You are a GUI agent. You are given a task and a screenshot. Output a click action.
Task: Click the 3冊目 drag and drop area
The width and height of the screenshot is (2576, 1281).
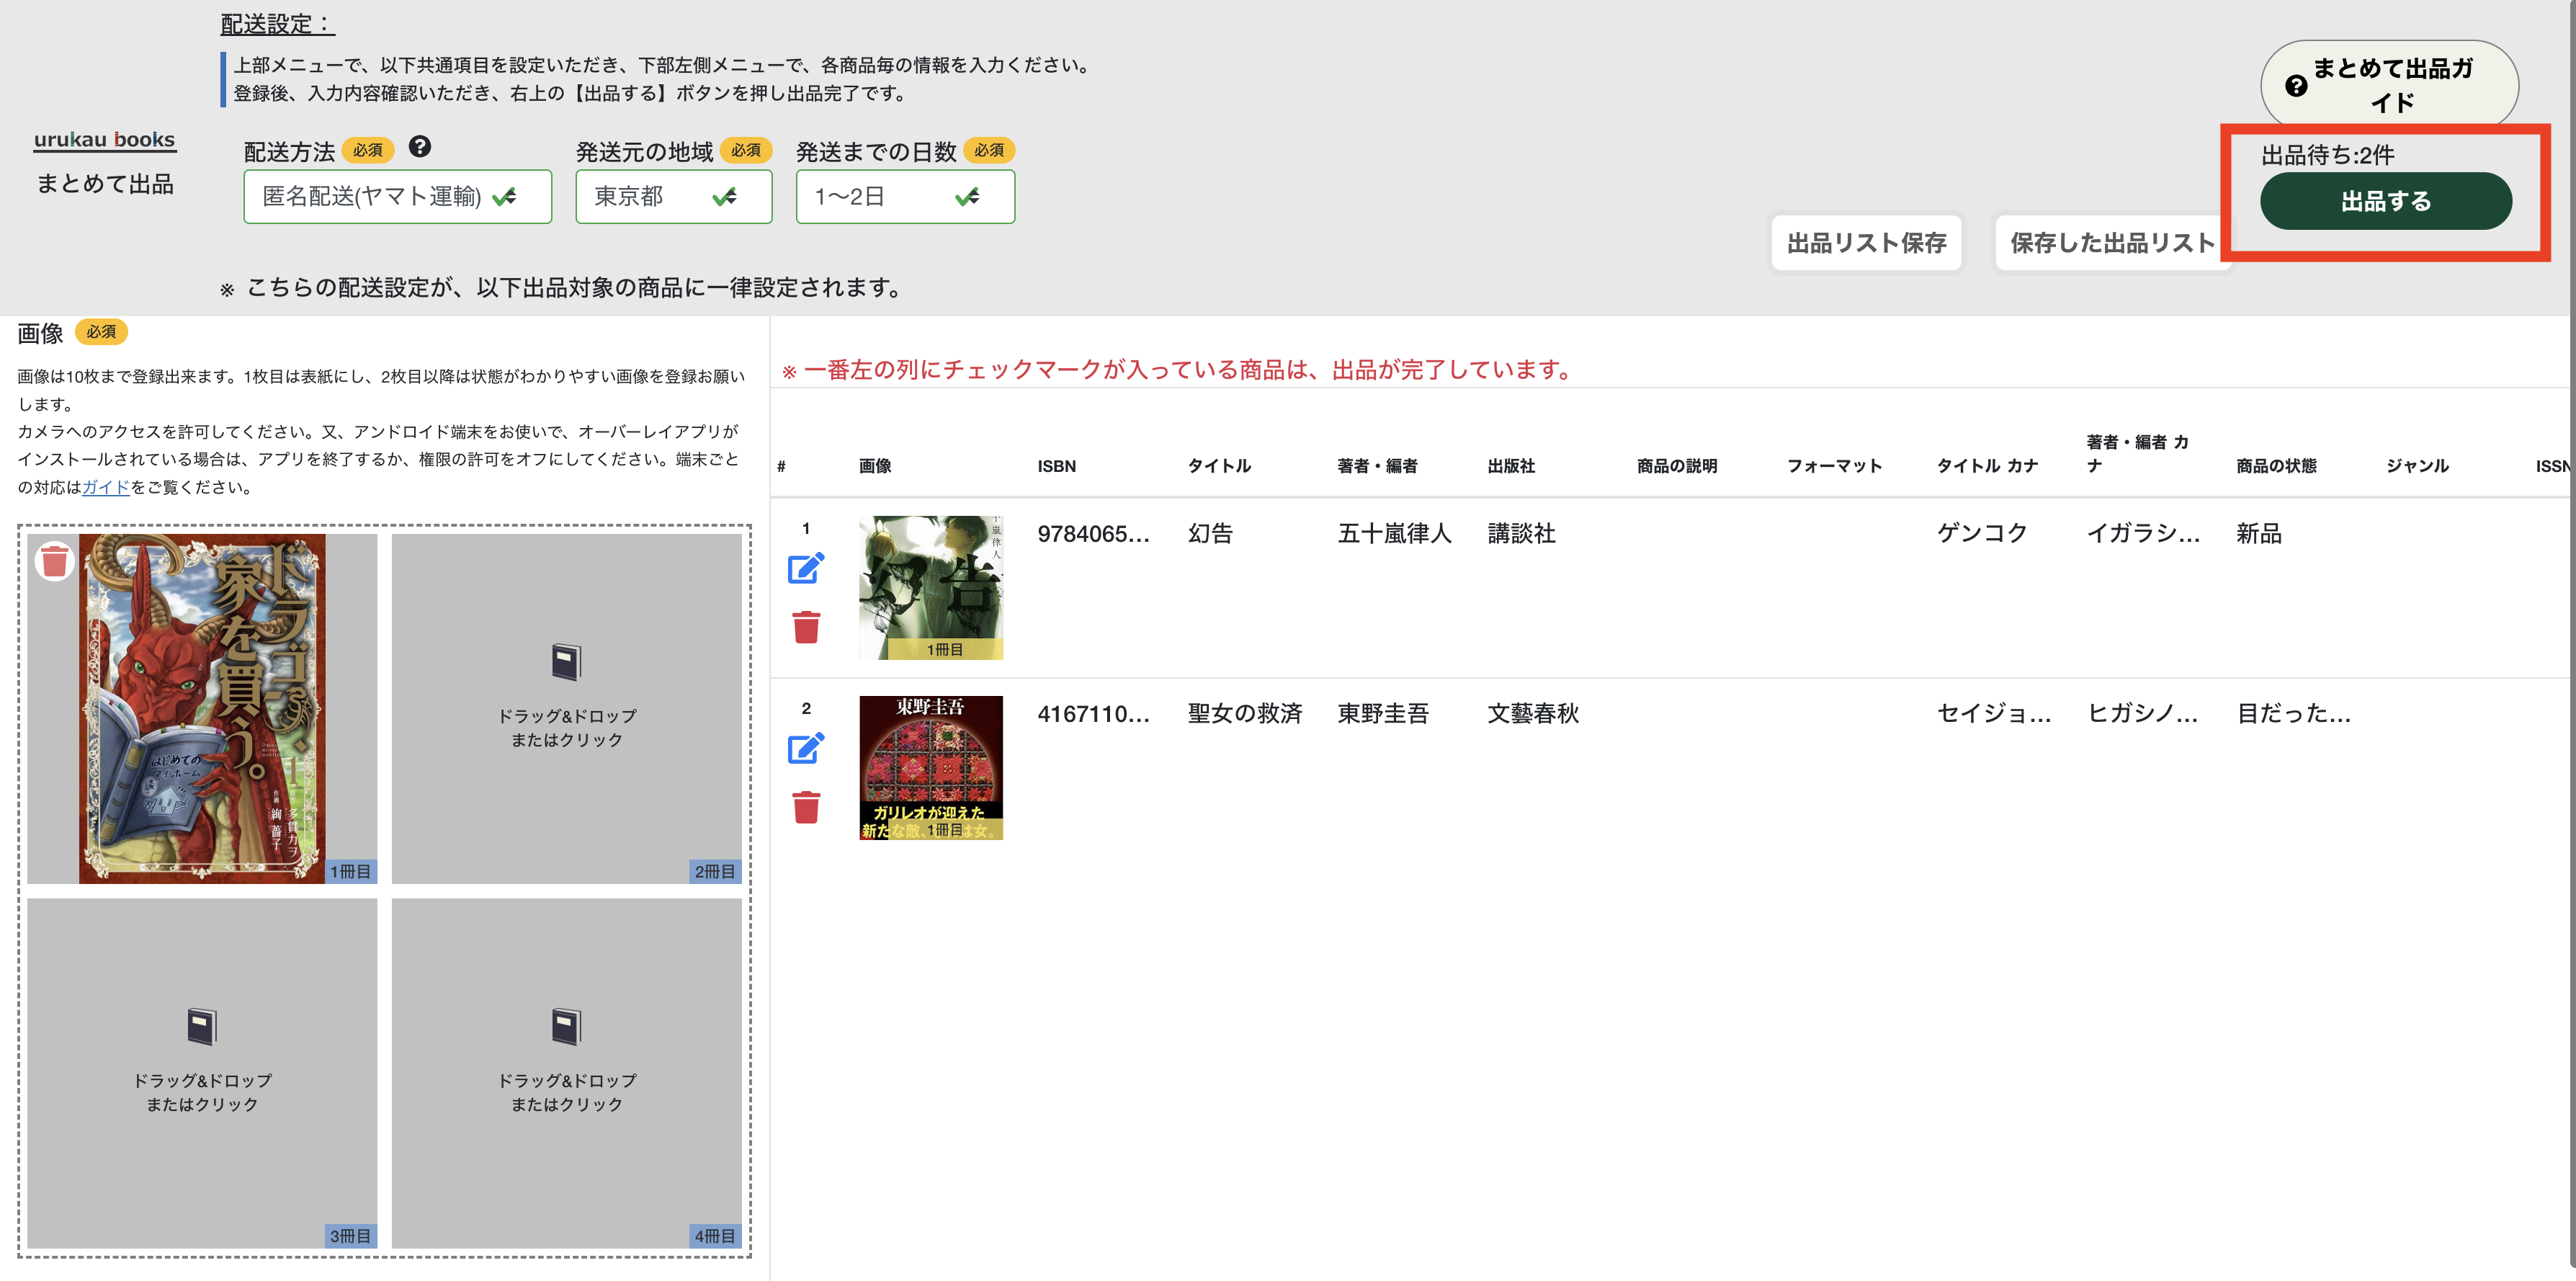[202, 1072]
